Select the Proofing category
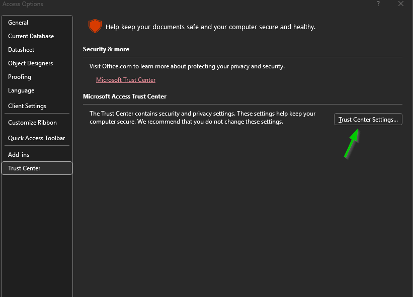 (x=37, y=77)
